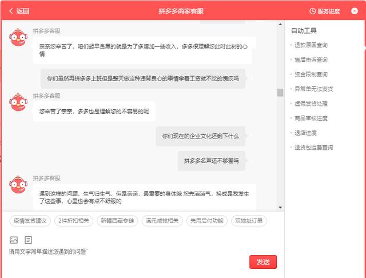Focus the message input text field

[x=126, y=252]
